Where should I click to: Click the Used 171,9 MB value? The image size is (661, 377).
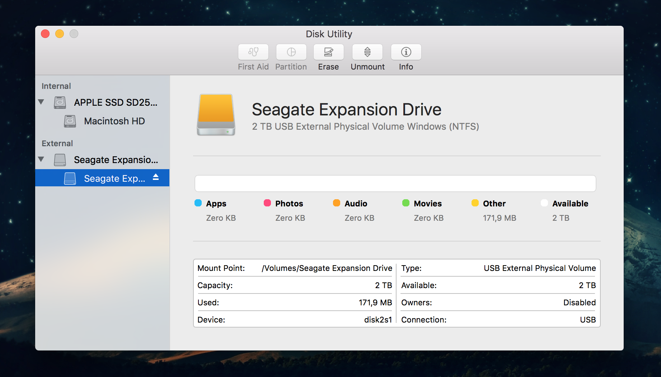[375, 302]
